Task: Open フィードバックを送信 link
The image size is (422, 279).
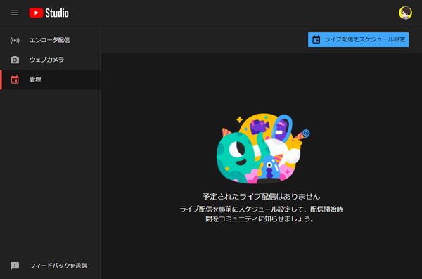Action: coord(58,266)
